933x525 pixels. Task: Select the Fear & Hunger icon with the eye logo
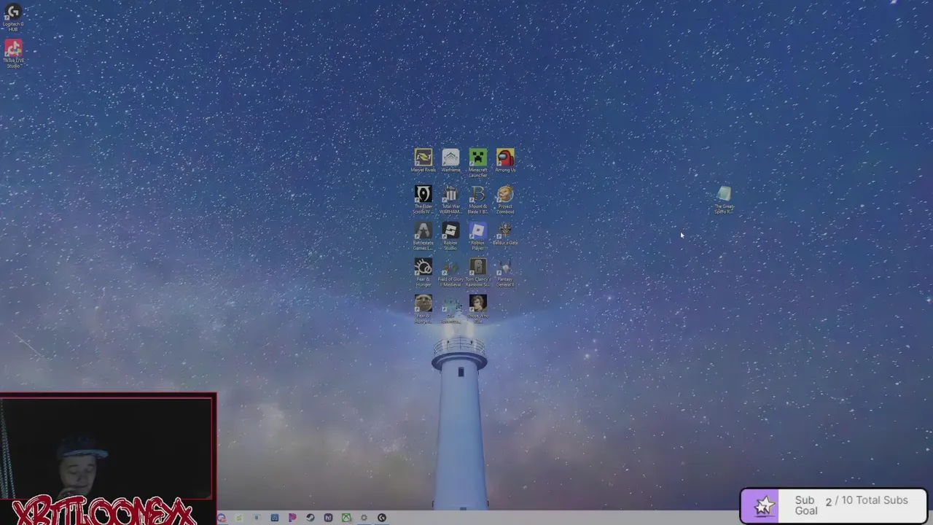423,272
